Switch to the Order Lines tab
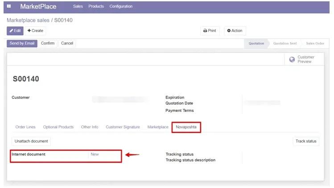Image resolution: width=334 pixels, height=188 pixels. [x=25, y=127]
